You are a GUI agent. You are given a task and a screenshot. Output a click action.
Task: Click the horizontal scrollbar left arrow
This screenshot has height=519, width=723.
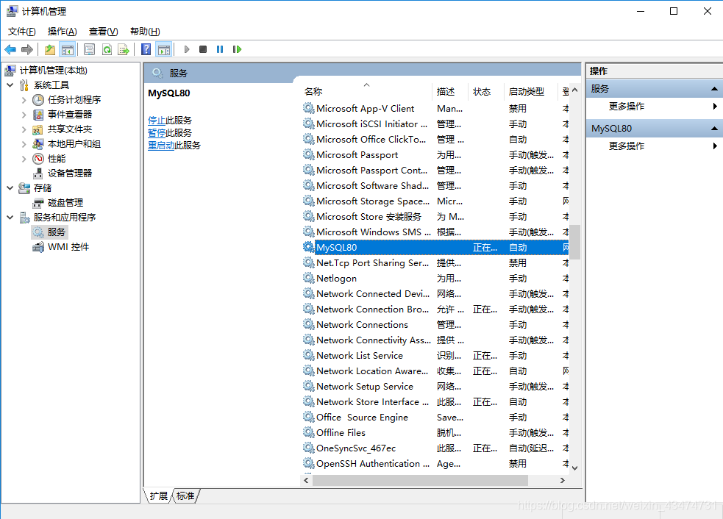tap(306, 480)
